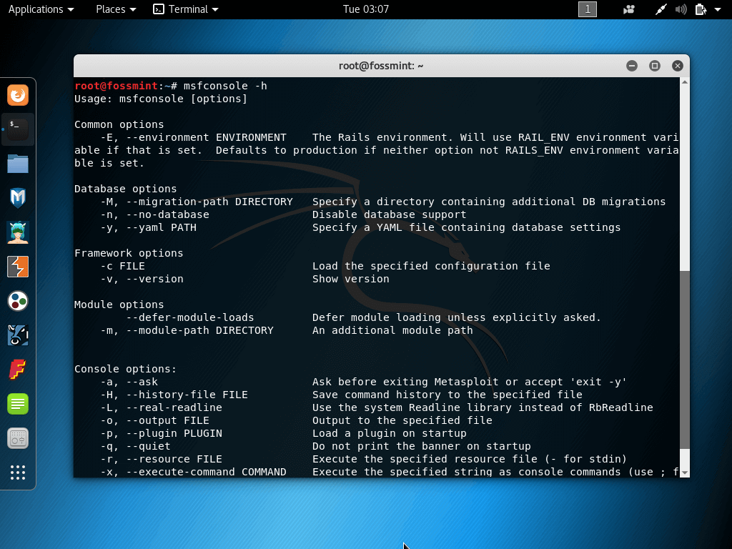Click '-M, --migration-path DIRECTORY' option
732x549 pixels.
click(197, 202)
